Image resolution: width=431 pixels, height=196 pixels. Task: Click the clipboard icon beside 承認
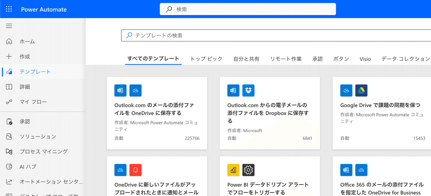pos(9,122)
